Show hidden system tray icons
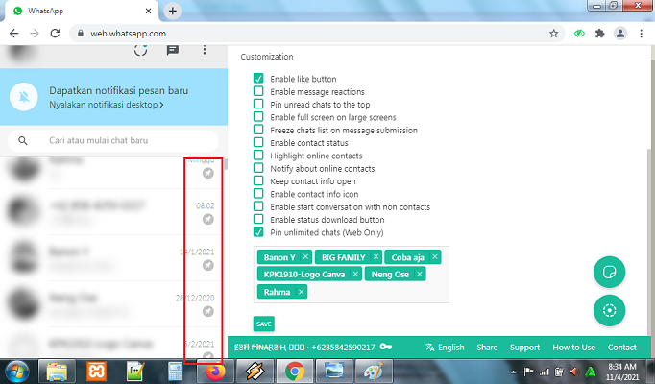Viewport: 655px width, 384px height. [x=513, y=372]
